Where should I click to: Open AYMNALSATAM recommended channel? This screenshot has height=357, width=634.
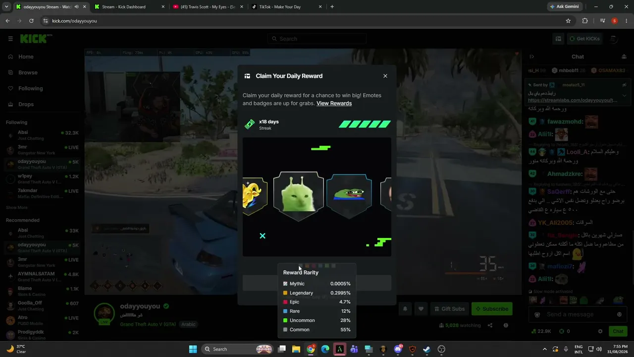42,276
